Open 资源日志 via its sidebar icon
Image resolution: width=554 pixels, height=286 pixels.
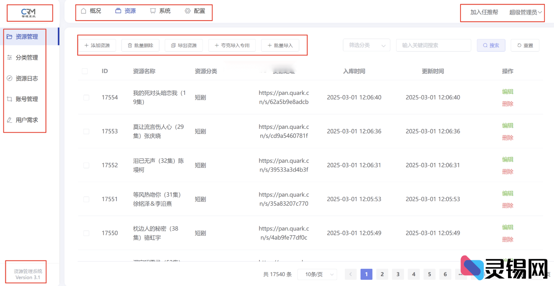(9, 78)
